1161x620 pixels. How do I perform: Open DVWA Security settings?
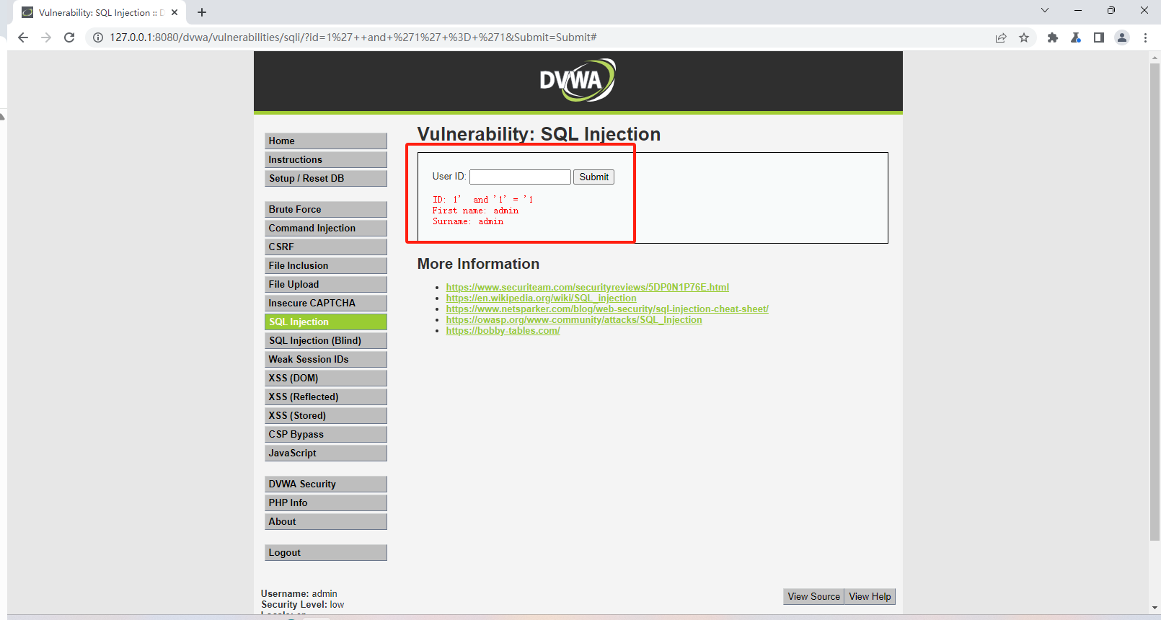[x=326, y=484]
